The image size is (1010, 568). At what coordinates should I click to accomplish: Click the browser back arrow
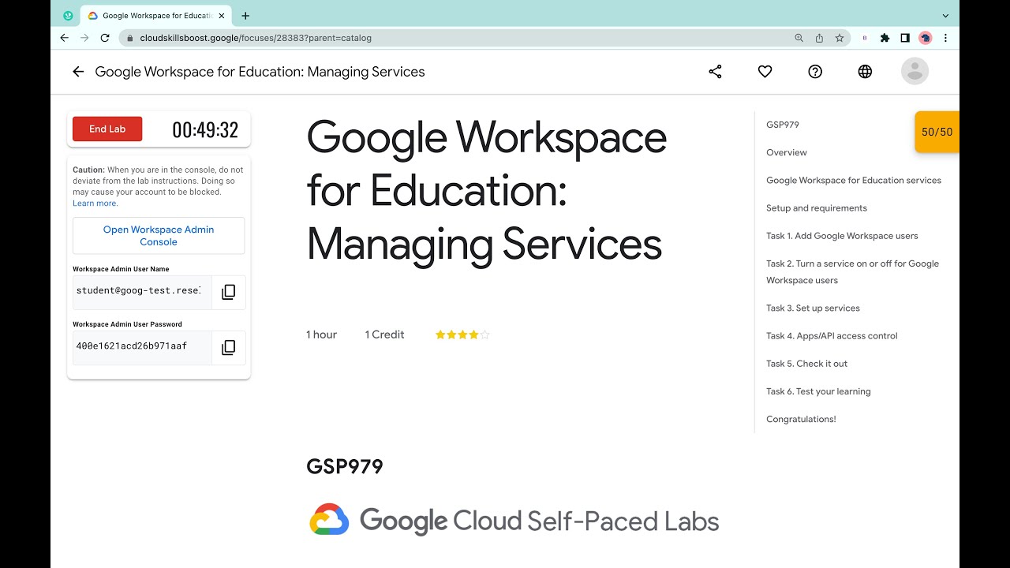click(65, 38)
